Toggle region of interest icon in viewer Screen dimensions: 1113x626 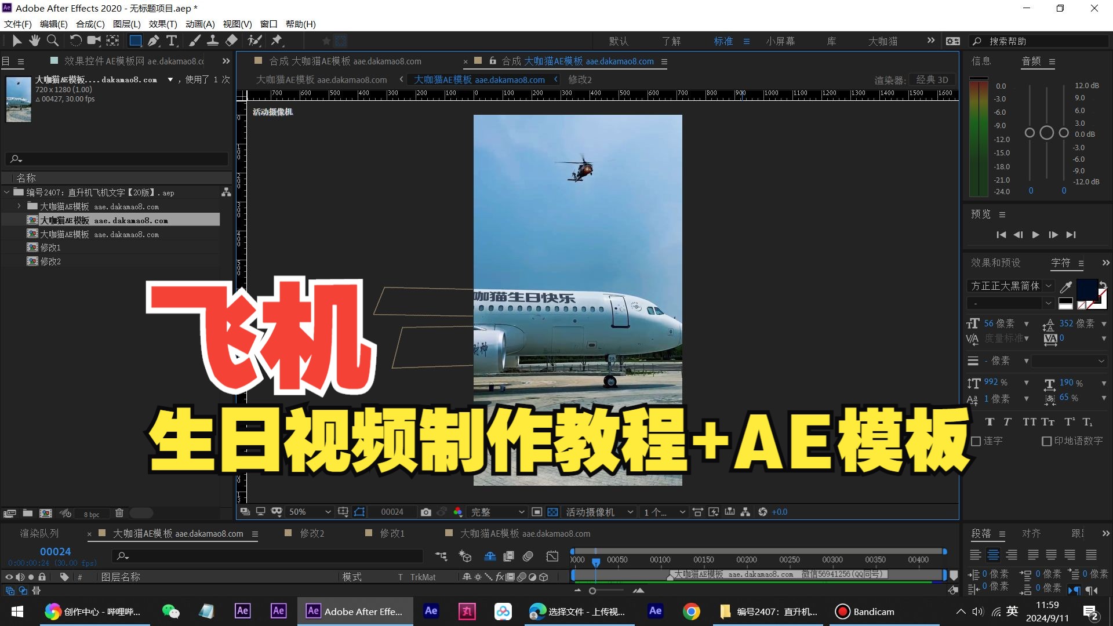pyautogui.click(x=537, y=512)
